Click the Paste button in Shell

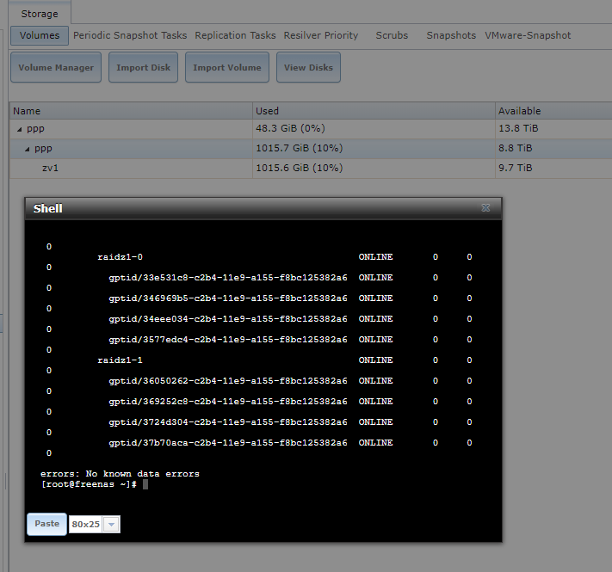46,524
